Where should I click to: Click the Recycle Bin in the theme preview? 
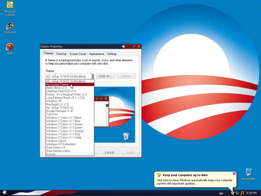pos(126,136)
